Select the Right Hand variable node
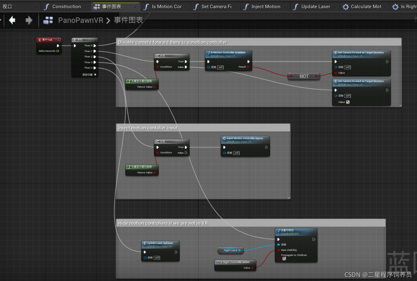Screen dimensions: 417x281 coord(230,251)
